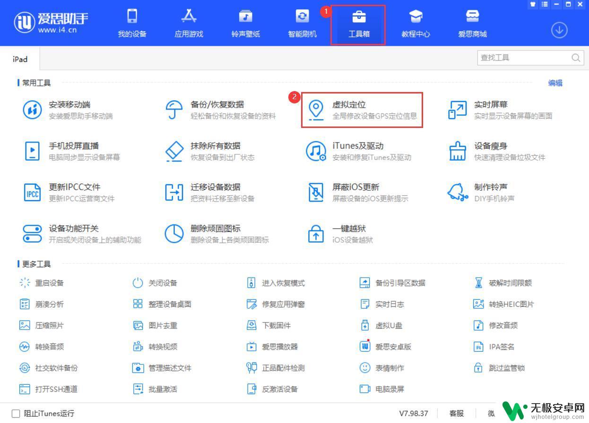The image size is (589, 423).
Task: Go to 铃声壁纸 section
Action: tap(246, 24)
